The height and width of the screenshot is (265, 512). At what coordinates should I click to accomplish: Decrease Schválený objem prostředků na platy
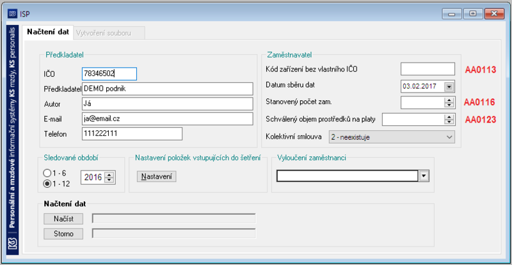449,122
